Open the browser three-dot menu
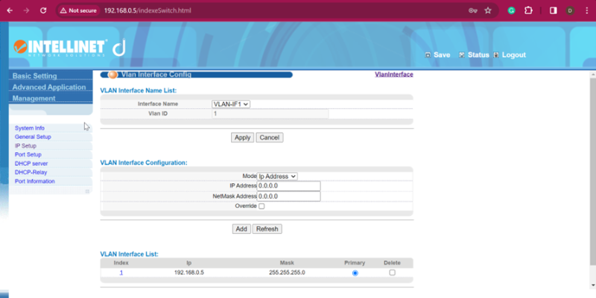This screenshot has height=298, width=596. (586, 11)
